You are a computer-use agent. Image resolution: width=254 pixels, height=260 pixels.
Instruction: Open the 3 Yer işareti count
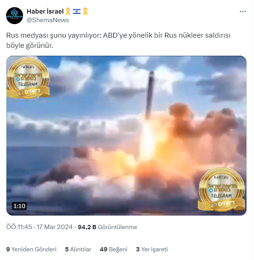click(x=152, y=249)
